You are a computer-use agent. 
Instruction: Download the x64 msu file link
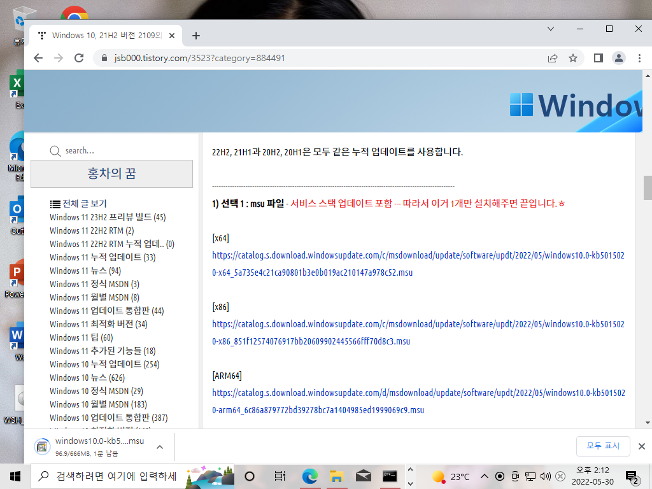[418, 264]
